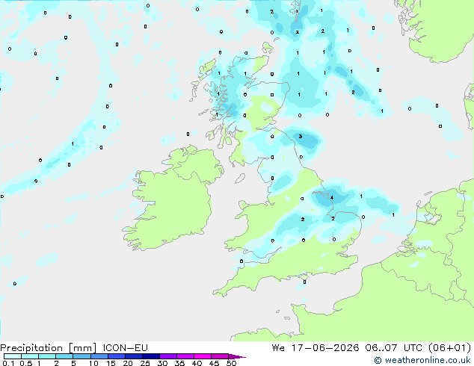This screenshot has width=474, height=366.
Task: Click the '0.5' legend tick label
Action: (x=26, y=363)
